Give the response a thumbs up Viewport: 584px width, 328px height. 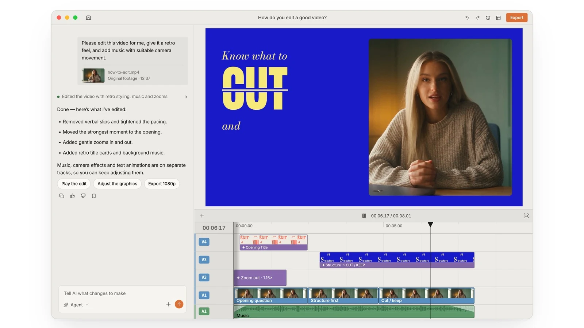[72, 196]
